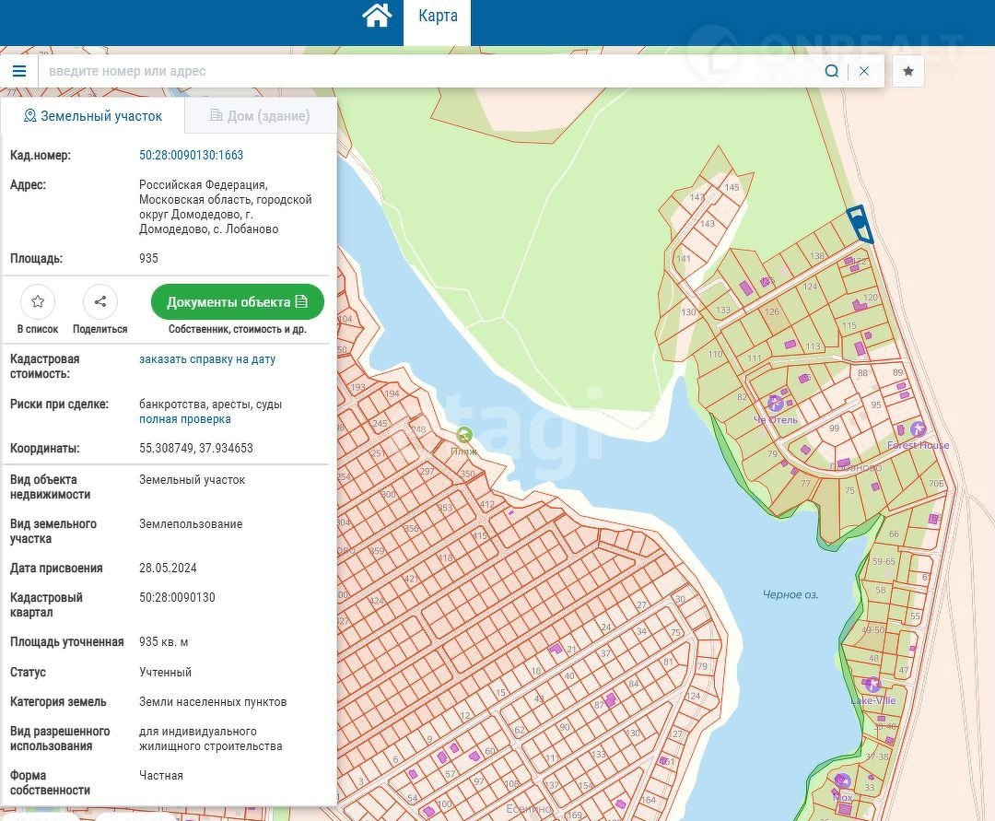Add parcel to list with 'В список' star
The width and height of the screenshot is (995, 821).
point(38,301)
